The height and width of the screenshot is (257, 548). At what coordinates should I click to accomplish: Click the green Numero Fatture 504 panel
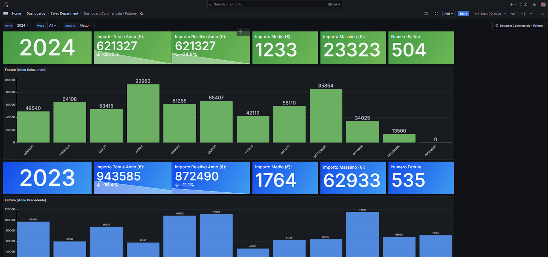[x=421, y=48]
